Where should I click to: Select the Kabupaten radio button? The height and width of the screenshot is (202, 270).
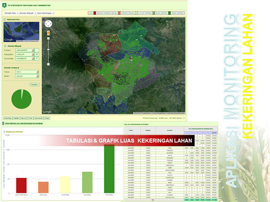37,54
